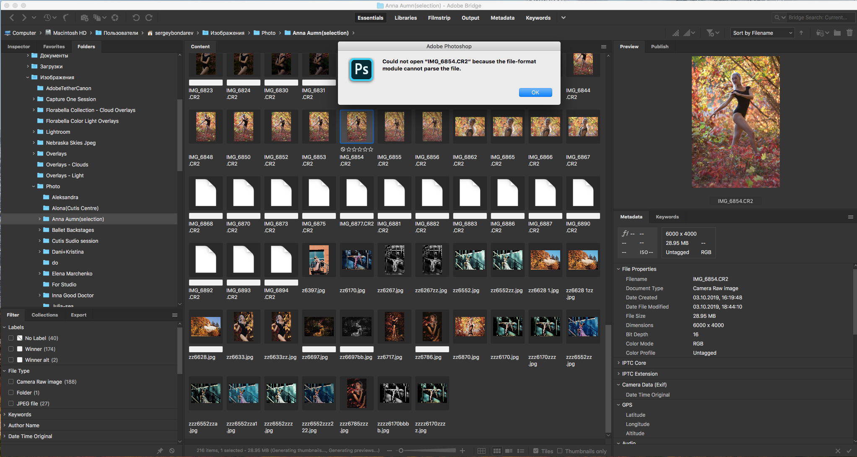The width and height of the screenshot is (857, 457).
Task: Select the IMG_6853.CR2 thumbnail
Action: [319, 126]
